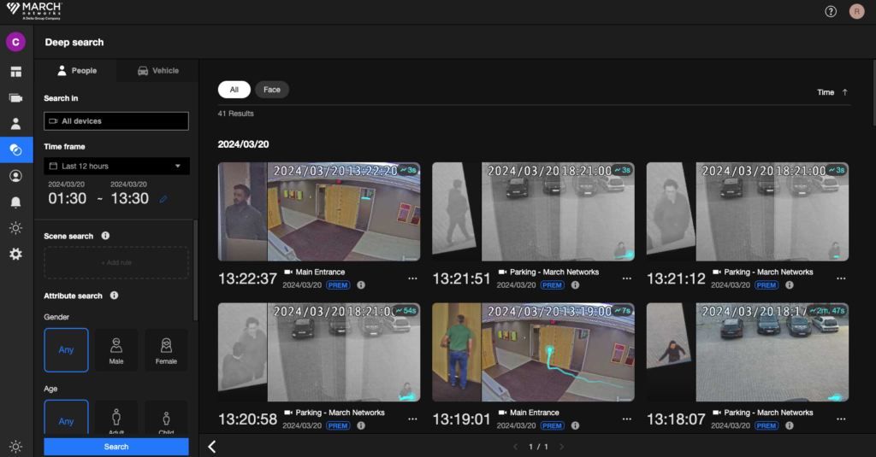Expand the Last 12 hours time frame dropdown
This screenshot has width=876, height=457.
pos(116,166)
